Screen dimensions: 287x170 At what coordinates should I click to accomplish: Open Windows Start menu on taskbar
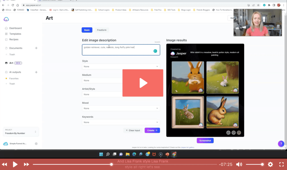pyautogui.click(x=101, y=154)
